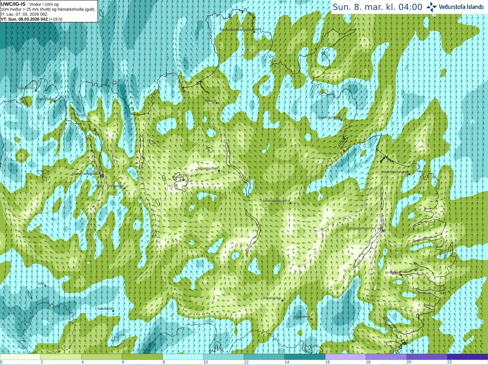
Task: Click the Möðrudalsöræfi II station point
Action: coord(290,203)
